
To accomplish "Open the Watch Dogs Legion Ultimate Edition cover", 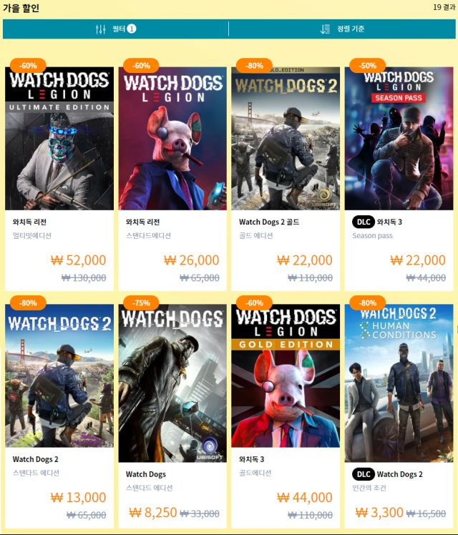I will pos(59,138).
